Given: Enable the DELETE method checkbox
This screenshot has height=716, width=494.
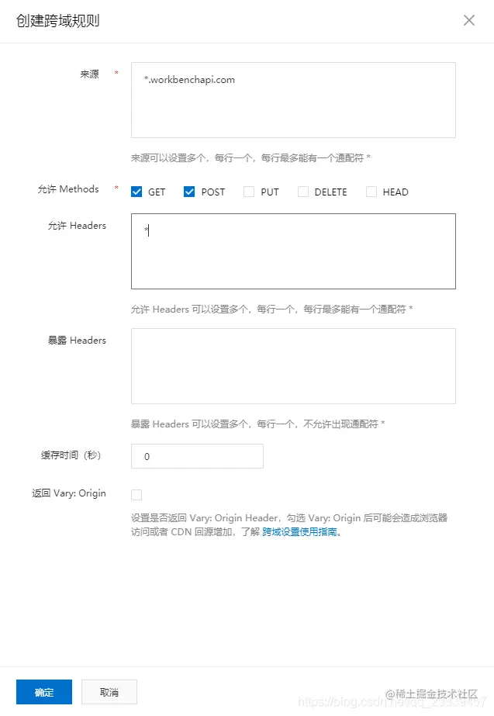Looking at the screenshot, I should (303, 192).
